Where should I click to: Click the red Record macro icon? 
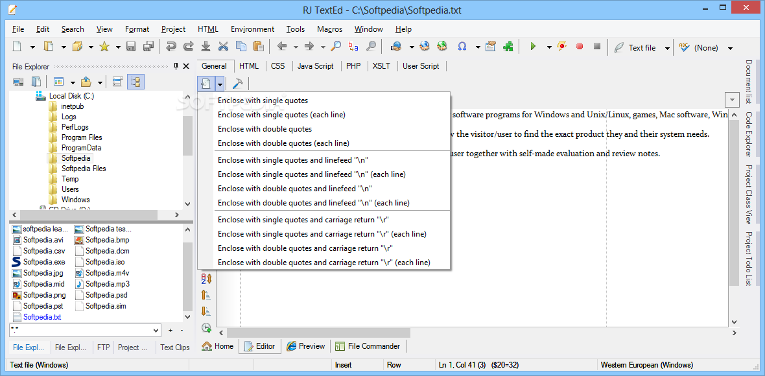pyautogui.click(x=580, y=47)
